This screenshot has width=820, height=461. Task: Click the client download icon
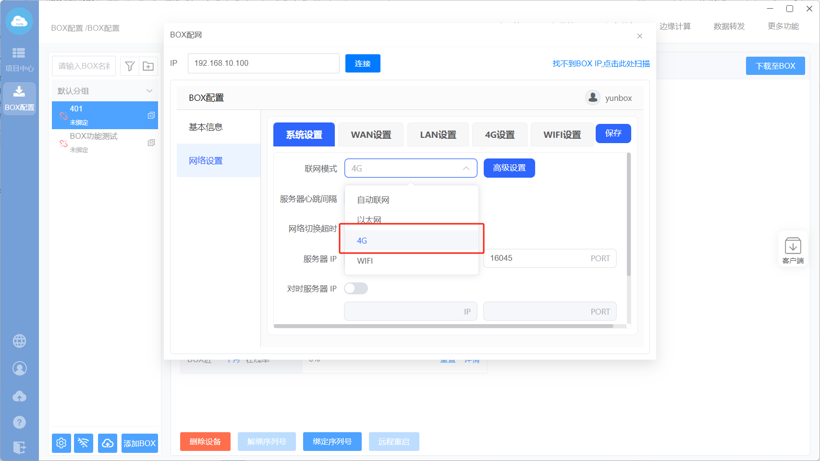click(x=793, y=250)
